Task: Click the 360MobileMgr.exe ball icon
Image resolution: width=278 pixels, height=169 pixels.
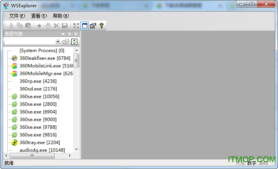Action: tap(15, 74)
